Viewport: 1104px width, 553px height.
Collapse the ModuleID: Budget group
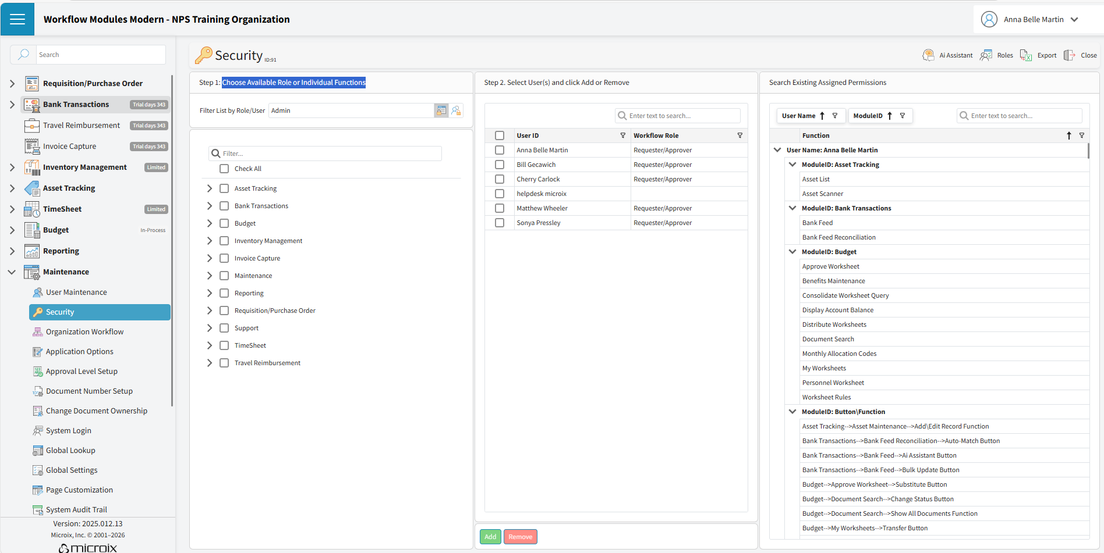(792, 252)
